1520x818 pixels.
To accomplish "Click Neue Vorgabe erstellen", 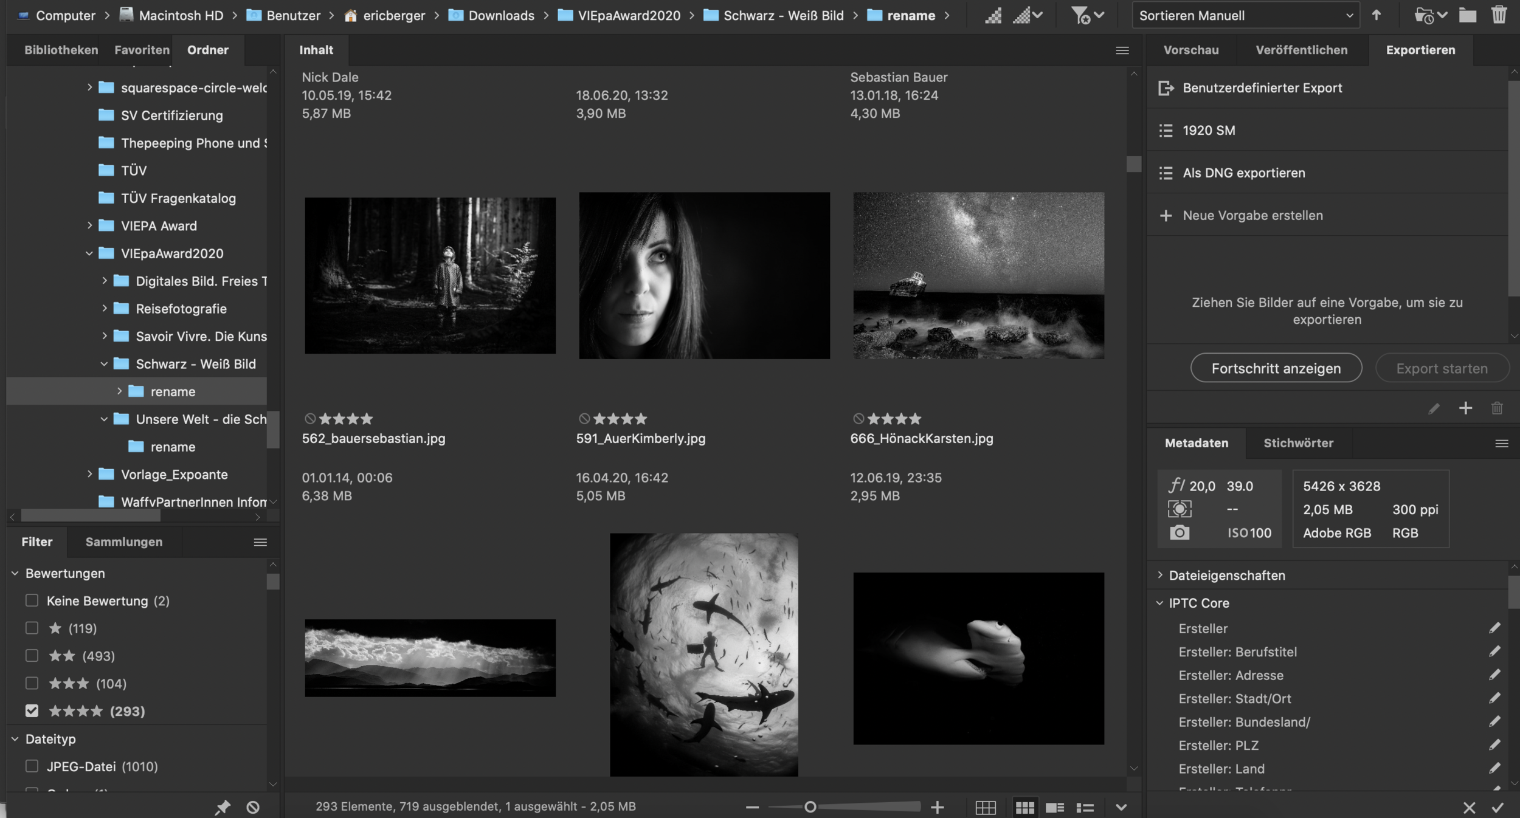I will click(1252, 215).
